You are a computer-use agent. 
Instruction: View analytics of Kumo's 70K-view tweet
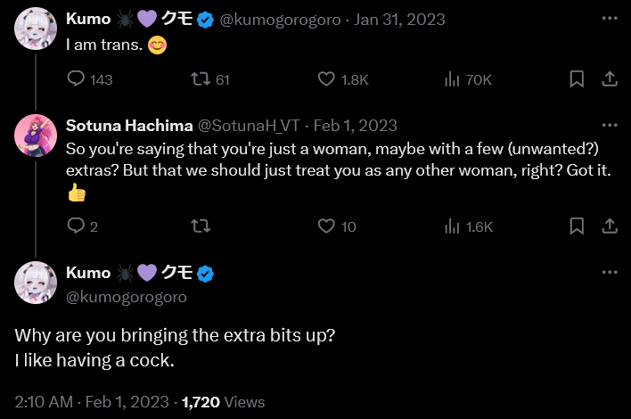pos(452,79)
